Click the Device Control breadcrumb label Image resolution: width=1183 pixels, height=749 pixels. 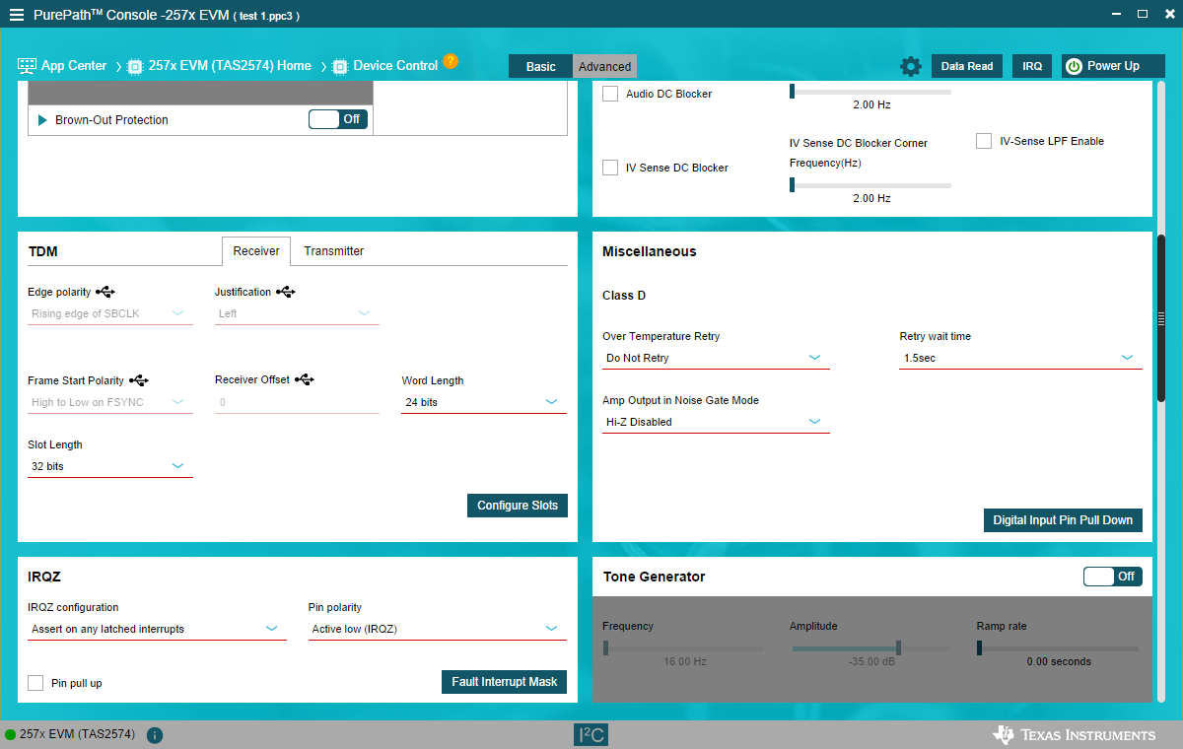tap(395, 66)
